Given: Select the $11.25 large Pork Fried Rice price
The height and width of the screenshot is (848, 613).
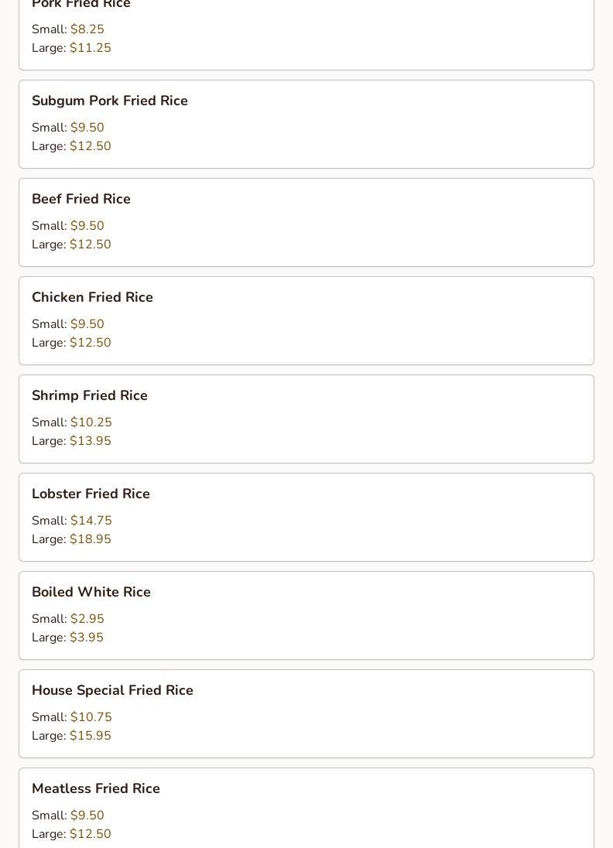Looking at the screenshot, I should pos(90,48).
